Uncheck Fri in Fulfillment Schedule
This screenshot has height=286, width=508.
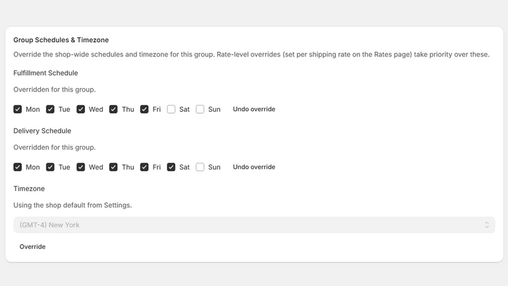click(144, 109)
